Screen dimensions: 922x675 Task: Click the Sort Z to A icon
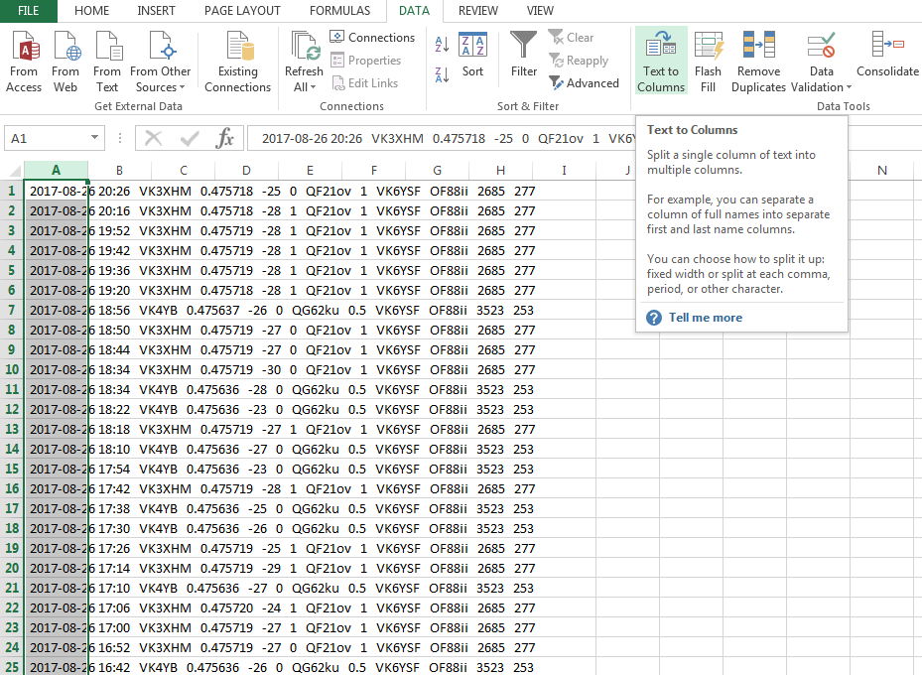(442, 73)
